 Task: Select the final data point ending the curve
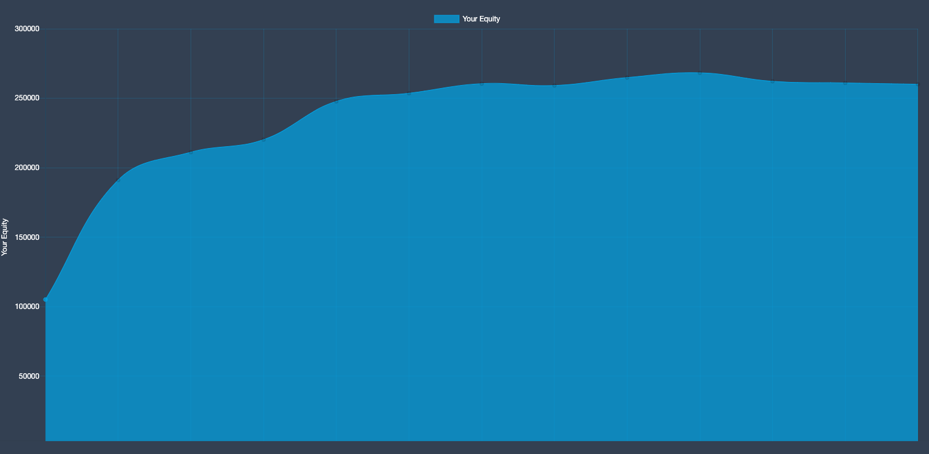(x=917, y=84)
